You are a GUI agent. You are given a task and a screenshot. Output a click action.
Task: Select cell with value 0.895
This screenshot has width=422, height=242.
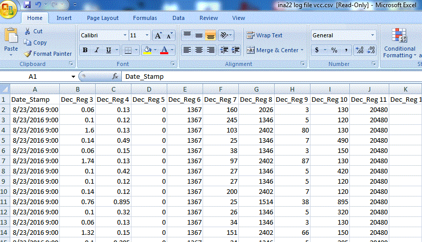114,202
